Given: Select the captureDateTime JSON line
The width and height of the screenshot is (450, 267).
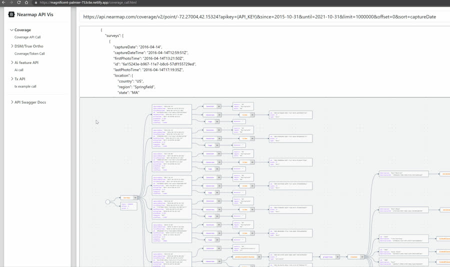Looking at the screenshot, I should click(x=151, y=52).
